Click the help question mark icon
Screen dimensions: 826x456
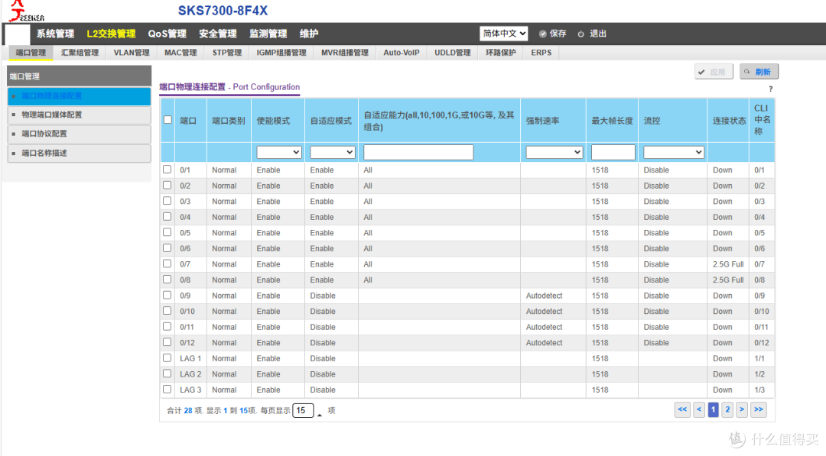tap(770, 89)
